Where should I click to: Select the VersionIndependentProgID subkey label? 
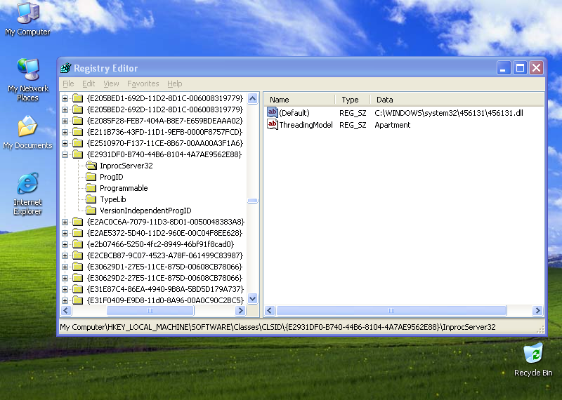145,211
